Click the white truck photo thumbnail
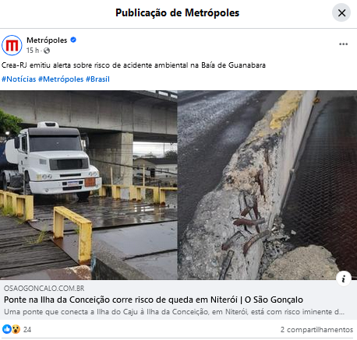The width and height of the screenshot is (357, 340). [89, 185]
